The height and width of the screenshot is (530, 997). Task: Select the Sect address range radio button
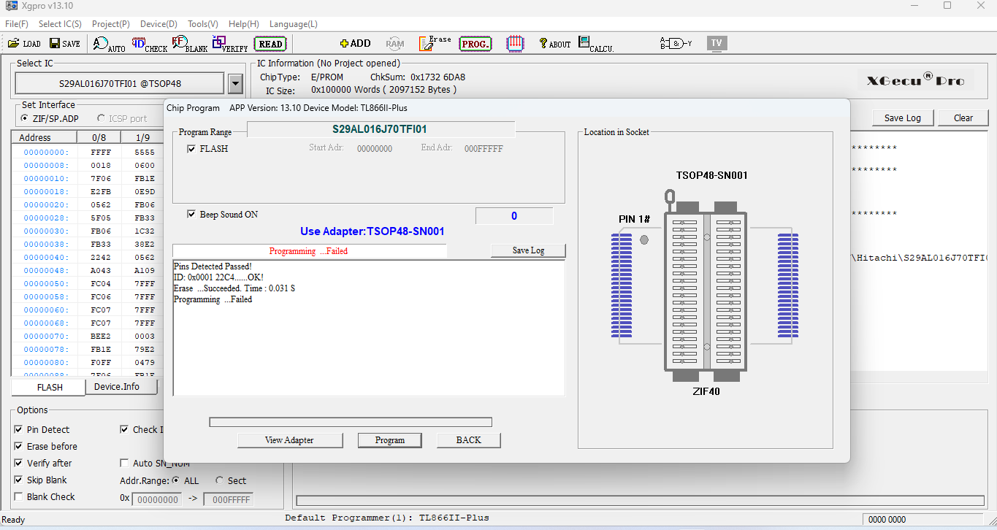click(x=220, y=480)
